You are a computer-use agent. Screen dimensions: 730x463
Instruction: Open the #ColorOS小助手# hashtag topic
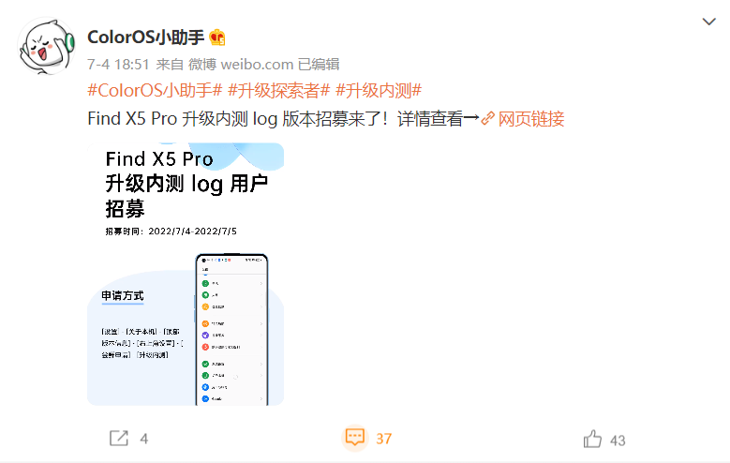155,90
